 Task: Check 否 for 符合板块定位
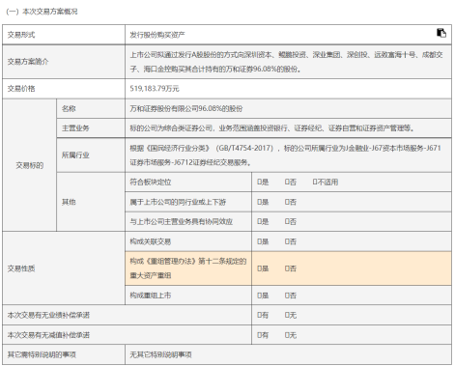(x=287, y=183)
